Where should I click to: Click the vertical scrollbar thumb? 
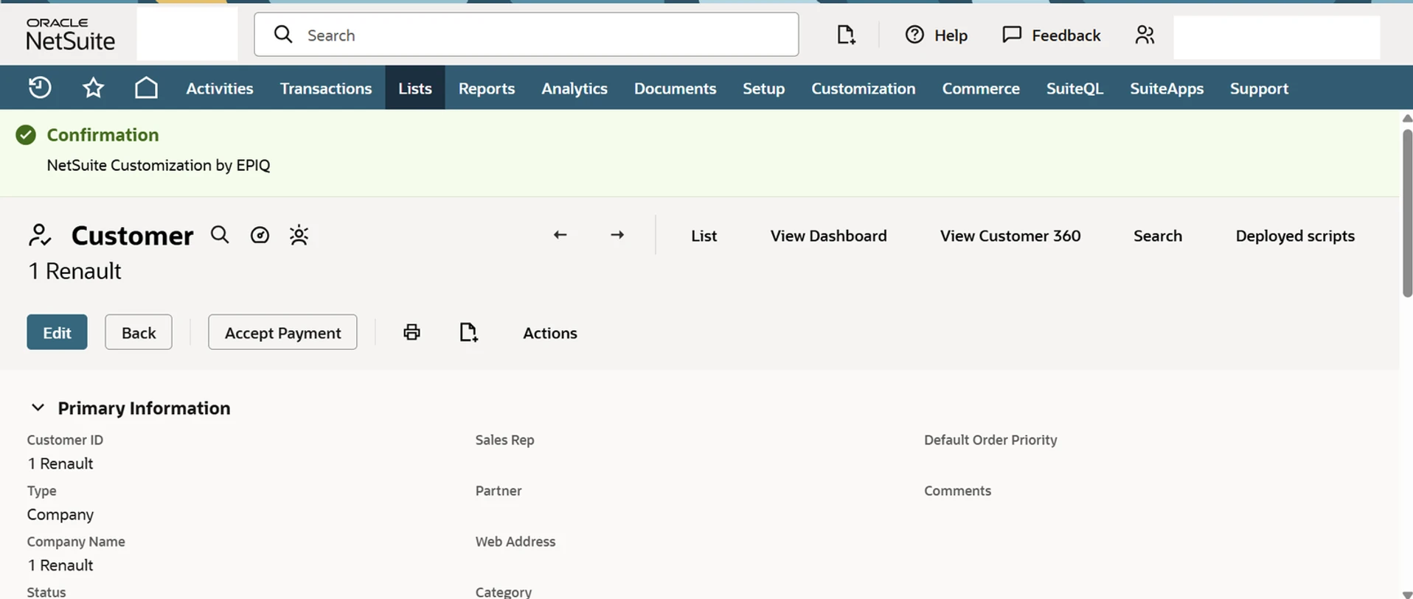click(1407, 212)
